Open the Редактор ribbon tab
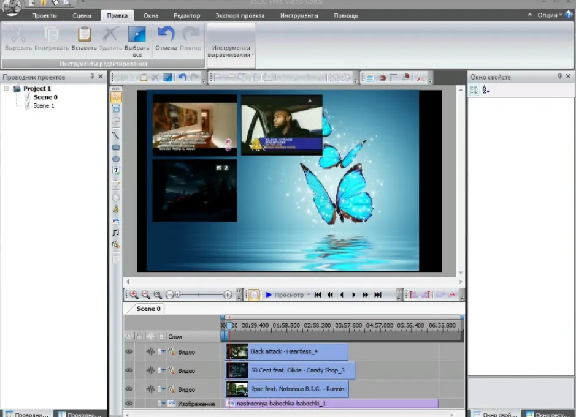Viewport: 576px width, 417px height. 186,16
